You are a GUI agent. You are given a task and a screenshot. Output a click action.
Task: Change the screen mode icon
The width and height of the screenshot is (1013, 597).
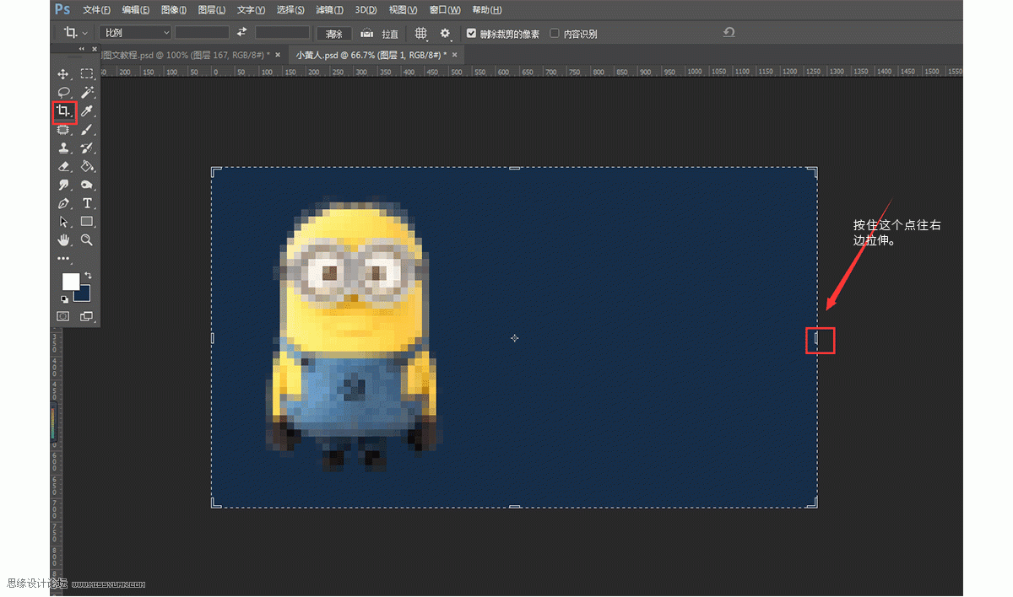tap(87, 316)
